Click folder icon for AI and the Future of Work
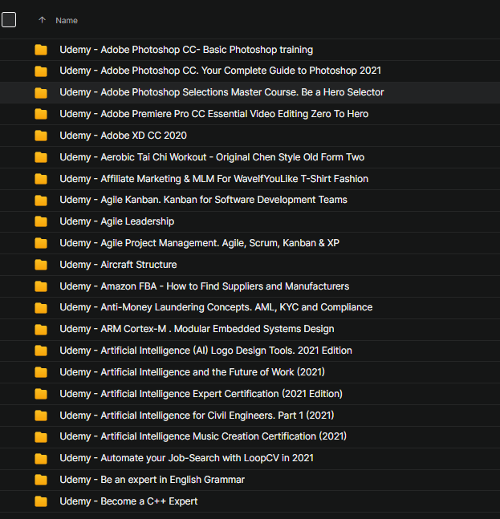This screenshot has height=519, width=500. 41,372
